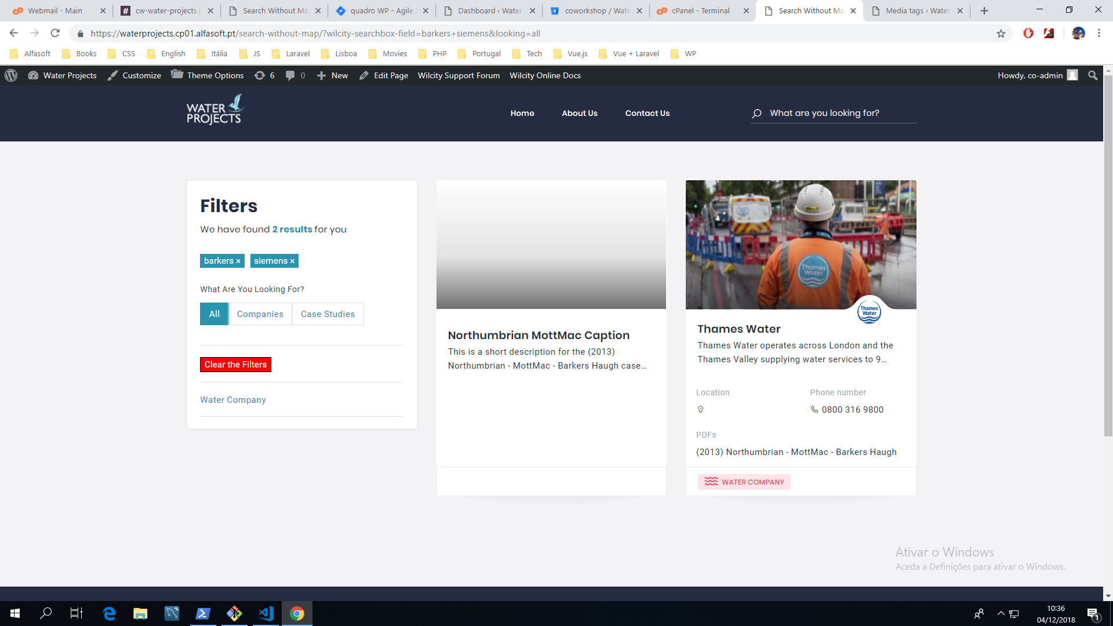Remove the barkers filter tag
This screenshot has width=1113, height=626.
tap(238, 261)
